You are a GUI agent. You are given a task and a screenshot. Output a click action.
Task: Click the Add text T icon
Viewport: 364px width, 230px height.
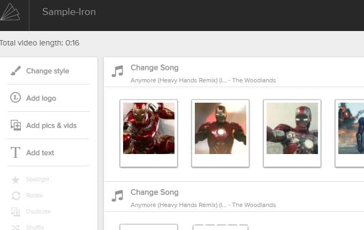pyautogui.click(x=16, y=152)
